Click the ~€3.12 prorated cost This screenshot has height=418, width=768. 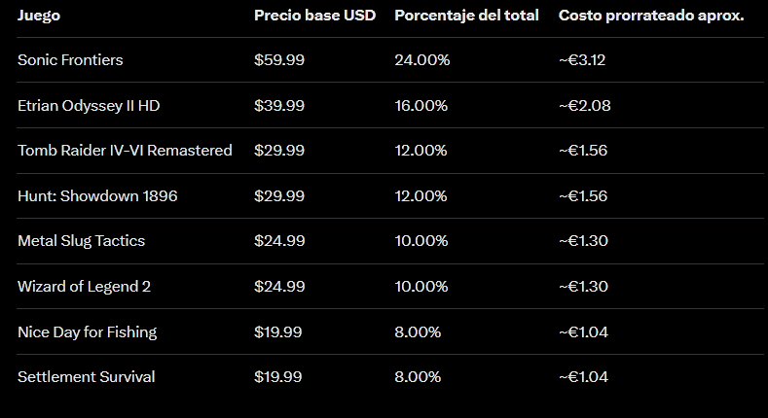(583, 60)
